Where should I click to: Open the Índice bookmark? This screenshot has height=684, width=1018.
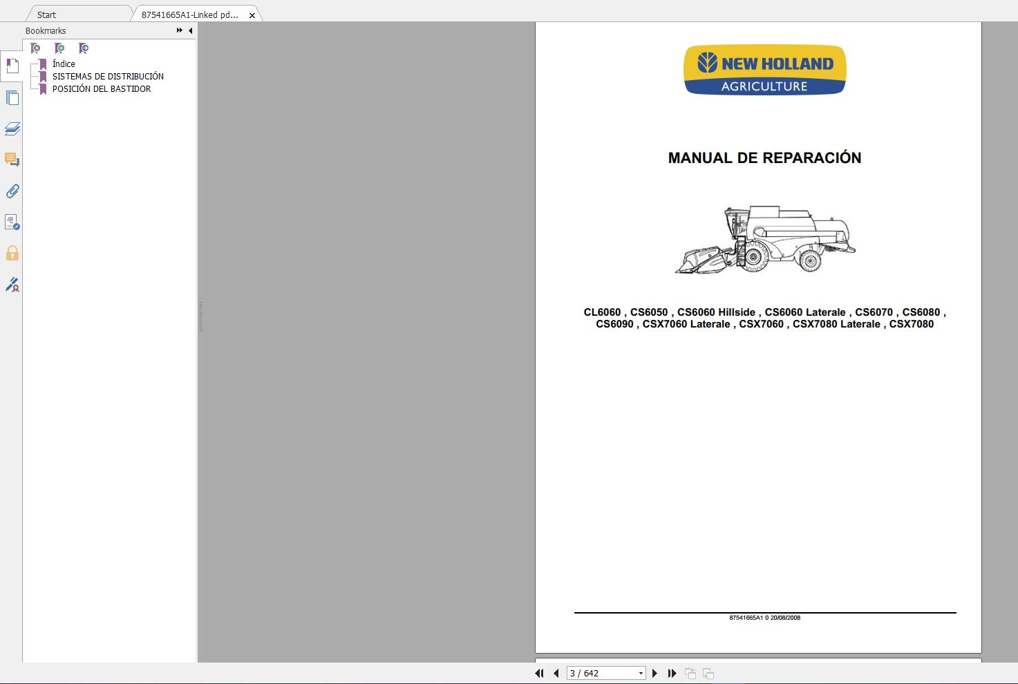click(x=64, y=64)
